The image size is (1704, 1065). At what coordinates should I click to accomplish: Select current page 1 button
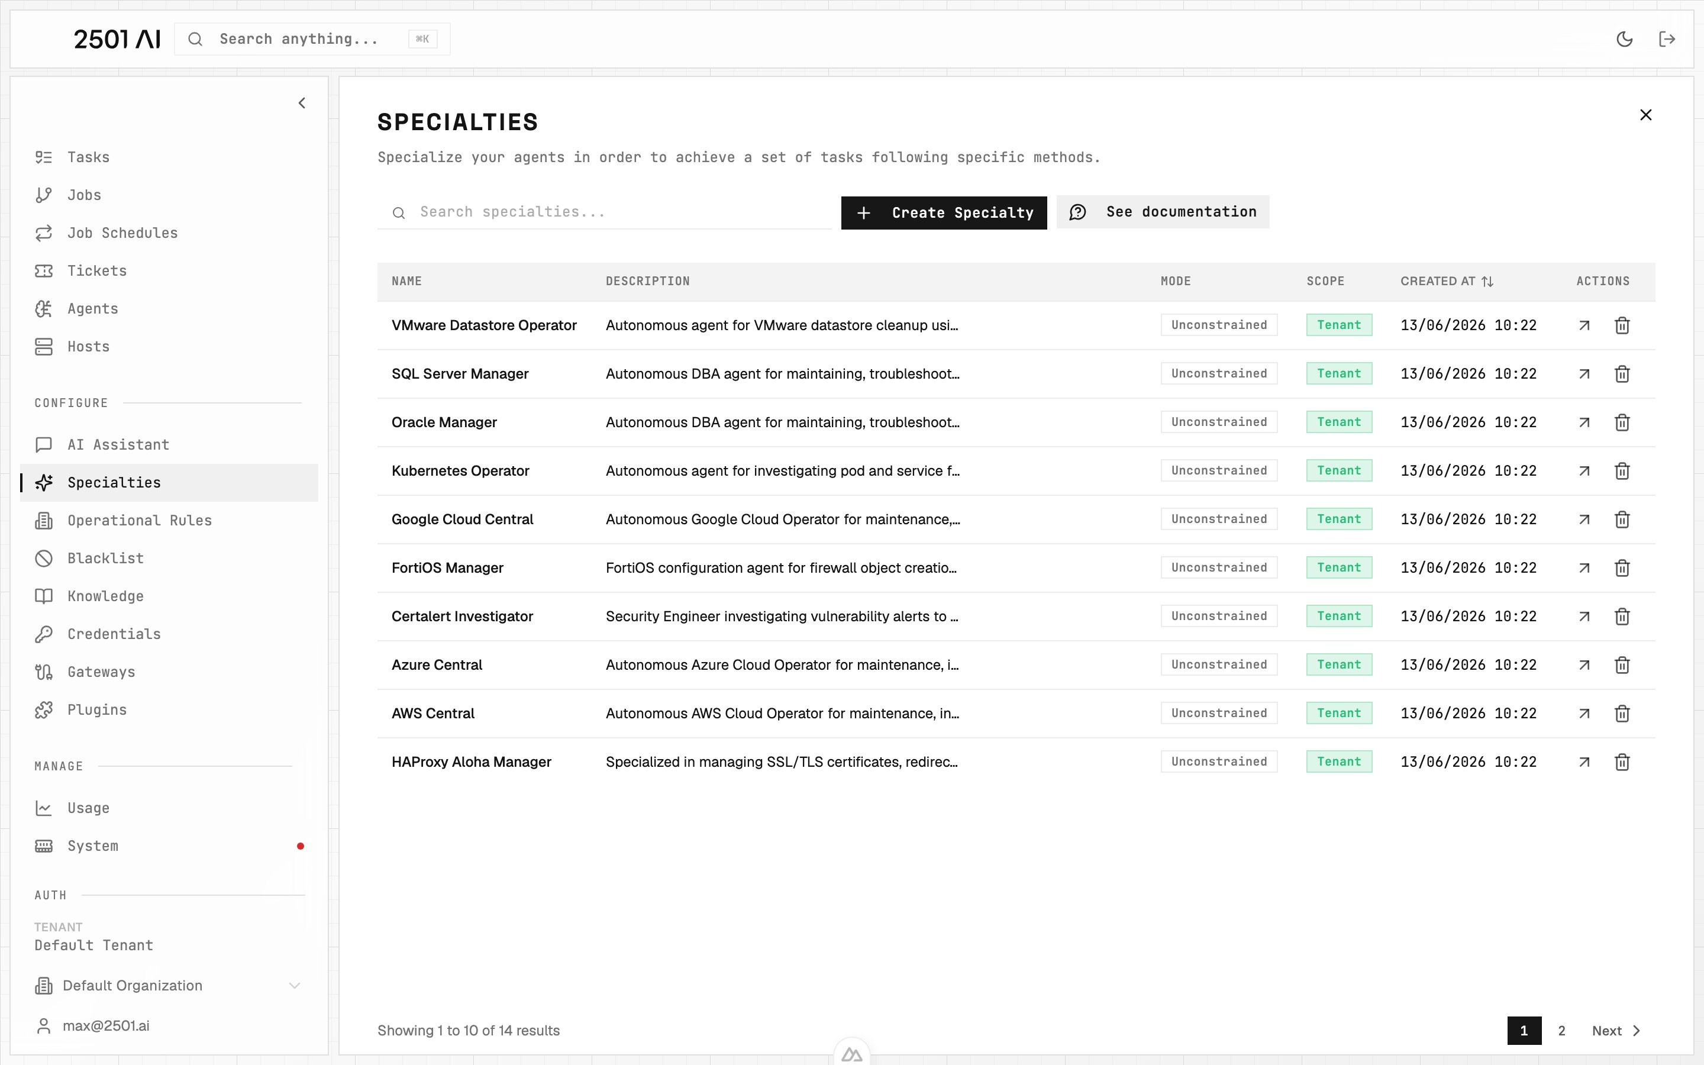tap(1524, 1031)
